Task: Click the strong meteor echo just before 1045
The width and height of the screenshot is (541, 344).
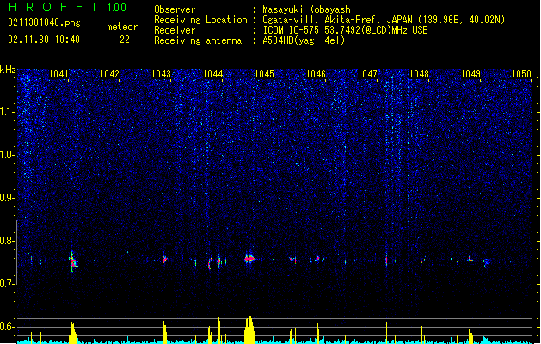Action: coord(249,259)
